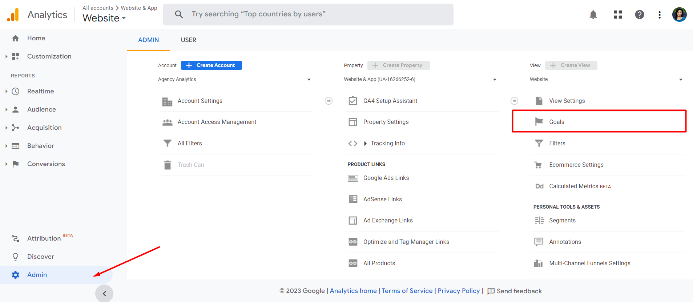Click the Conversions flag icon

15,164
